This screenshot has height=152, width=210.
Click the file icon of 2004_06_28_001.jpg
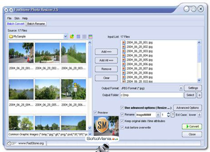tap(124, 42)
